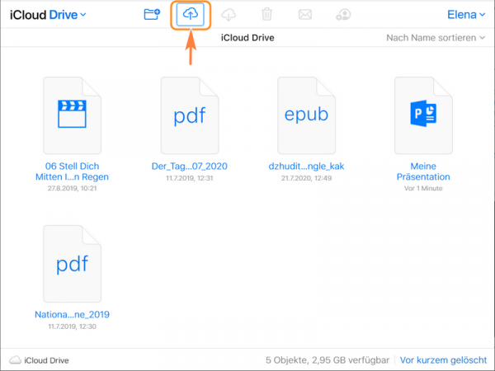Screen dimensions: 495x371
Task: Click the cloud icon in bottom path bar
Action: tap(15, 360)
